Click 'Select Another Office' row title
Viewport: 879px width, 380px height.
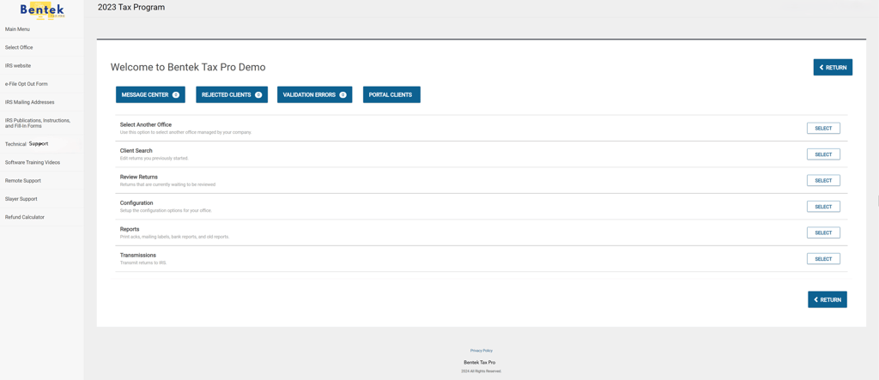click(x=146, y=124)
